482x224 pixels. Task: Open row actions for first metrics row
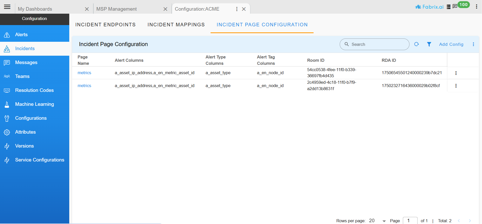pyautogui.click(x=456, y=73)
